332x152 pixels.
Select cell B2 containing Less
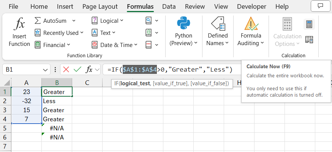click(57, 101)
